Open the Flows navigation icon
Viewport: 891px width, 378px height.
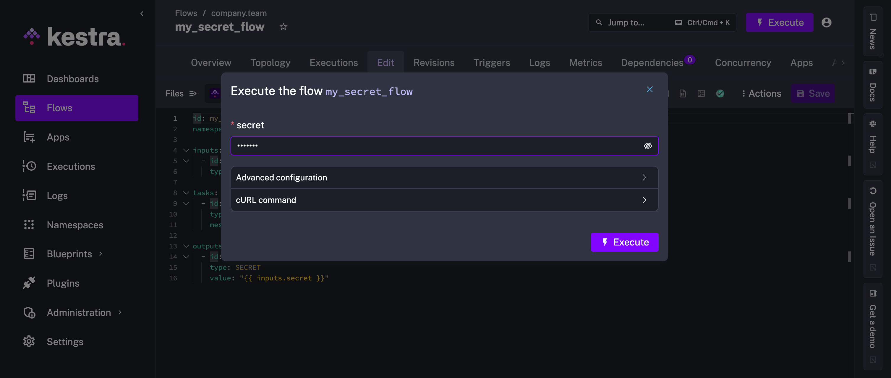pos(29,108)
